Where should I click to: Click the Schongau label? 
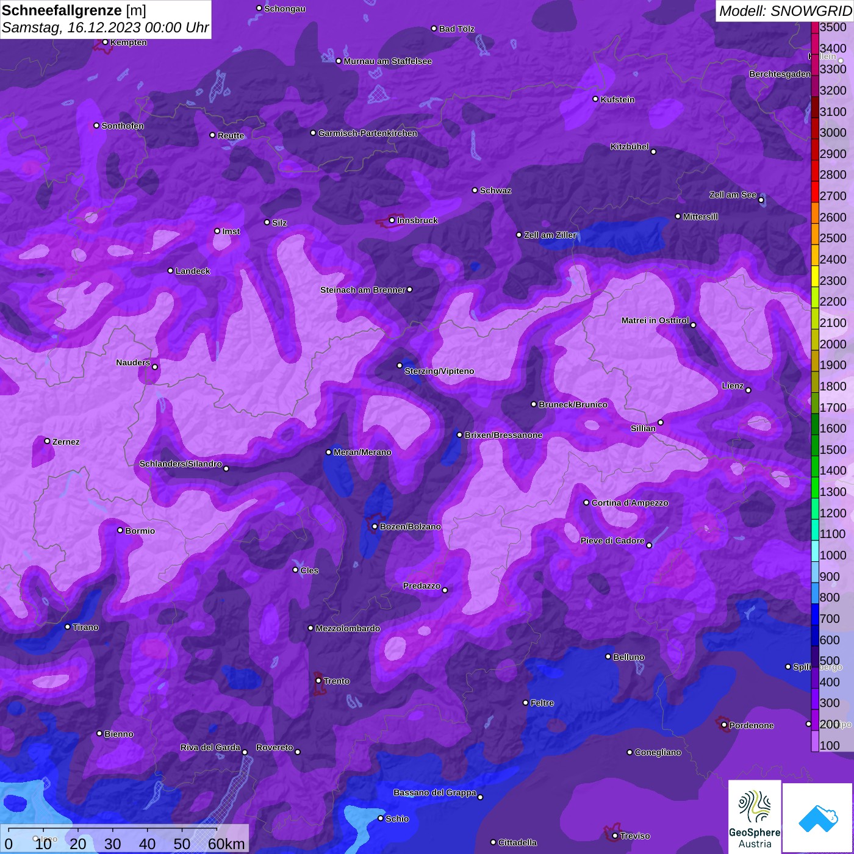[284, 9]
